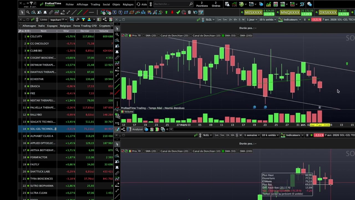
Task: Click the trash bin delete objects icon
Action: pyautogui.click(x=189, y=12)
